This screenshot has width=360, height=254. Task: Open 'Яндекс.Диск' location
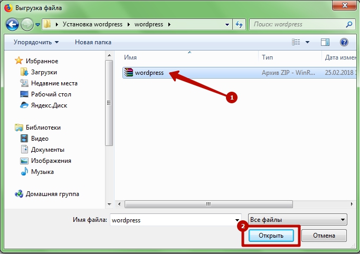pos(49,105)
